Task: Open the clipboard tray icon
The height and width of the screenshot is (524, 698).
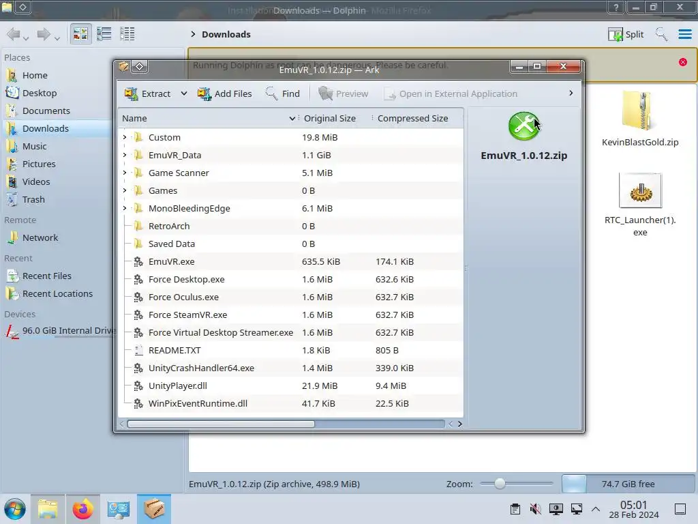Action: click(x=515, y=509)
